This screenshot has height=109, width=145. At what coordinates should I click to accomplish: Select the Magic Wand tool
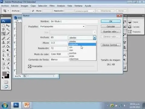pyautogui.click(x=8, y=30)
